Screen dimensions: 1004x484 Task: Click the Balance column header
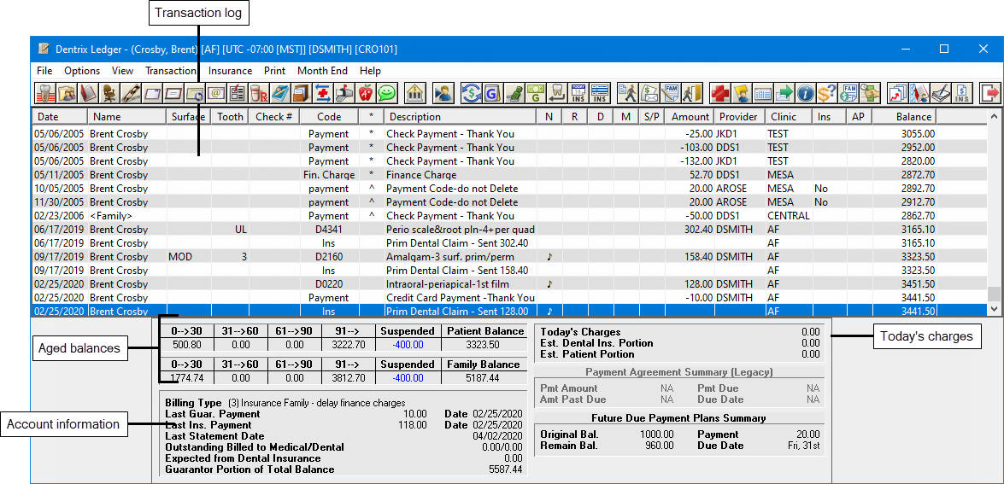pos(914,117)
